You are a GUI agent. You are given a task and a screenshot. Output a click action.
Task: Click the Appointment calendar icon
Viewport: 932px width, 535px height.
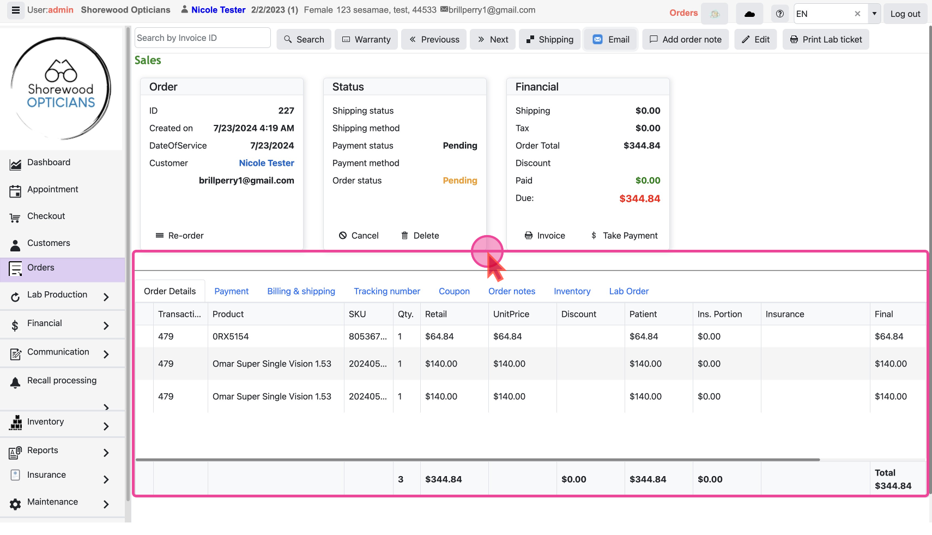click(x=15, y=190)
